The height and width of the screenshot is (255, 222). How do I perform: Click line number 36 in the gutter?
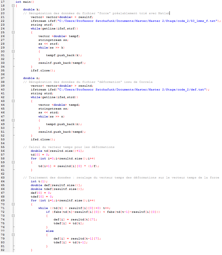pos(3,74)
